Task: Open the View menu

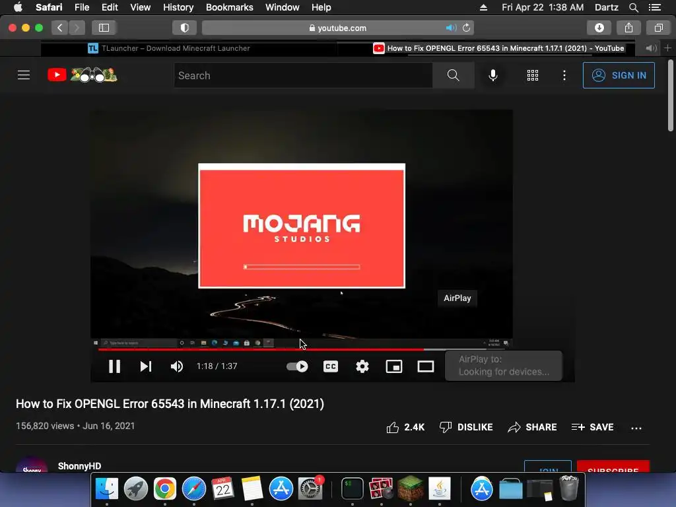Action: tap(140, 7)
